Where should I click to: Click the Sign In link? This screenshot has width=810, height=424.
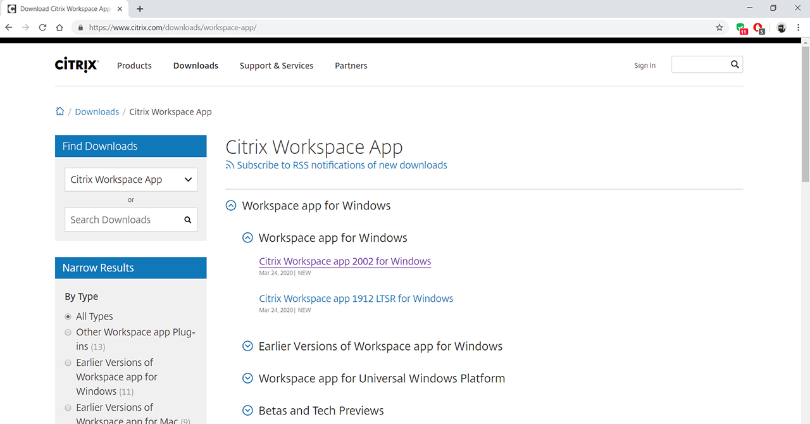point(645,65)
